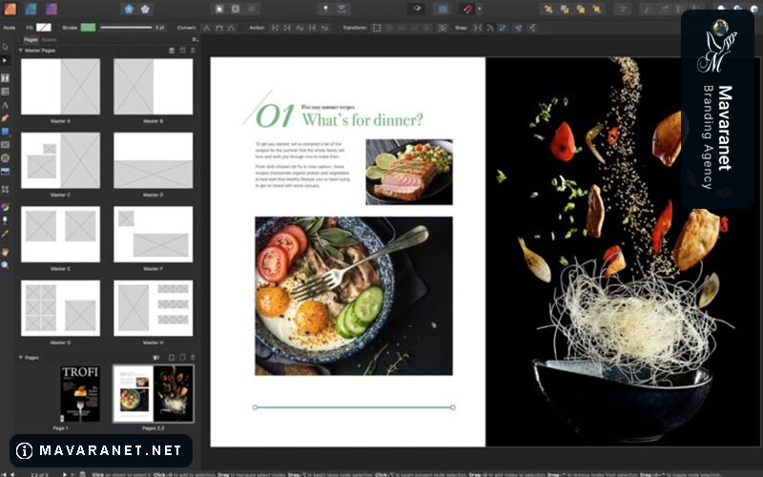The image size is (763, 477).
Task: Select the Move tool in the tools panel
Action: [x=6, y=47]
